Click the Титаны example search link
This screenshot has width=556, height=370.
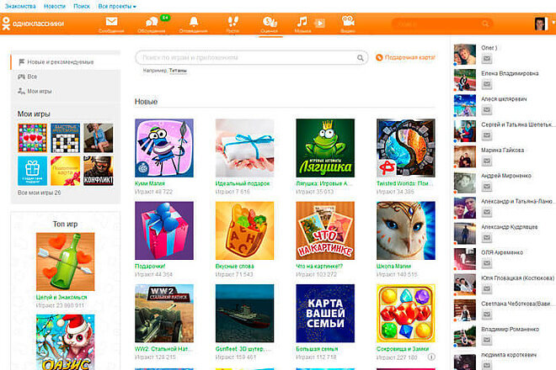click(x=178, y=71)
